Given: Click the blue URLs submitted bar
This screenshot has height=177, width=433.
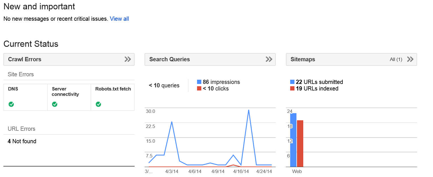Looking at the screenshot, I should pyautogui.click(x=293, y=140).
